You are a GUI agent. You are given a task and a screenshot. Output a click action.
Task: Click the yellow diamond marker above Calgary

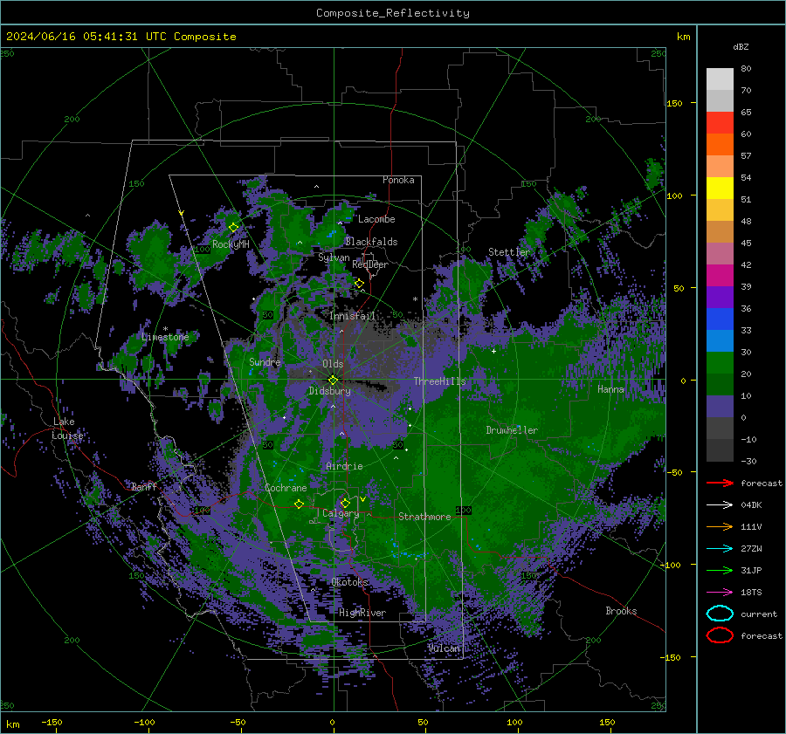pos(345,503)
